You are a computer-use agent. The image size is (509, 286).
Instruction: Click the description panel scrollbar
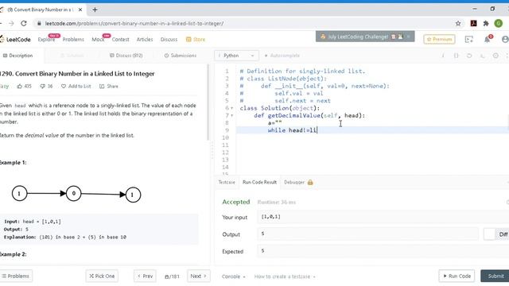tap(208, 102)
